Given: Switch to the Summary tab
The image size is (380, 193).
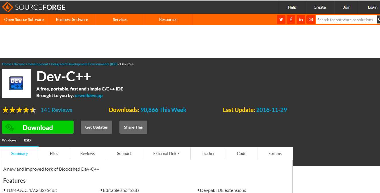Looking at the screenshot, I should (x=19, y=153).
